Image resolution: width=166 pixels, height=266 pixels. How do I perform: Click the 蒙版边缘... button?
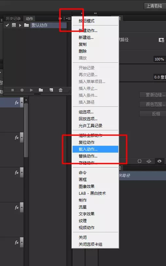click(153, 95)
